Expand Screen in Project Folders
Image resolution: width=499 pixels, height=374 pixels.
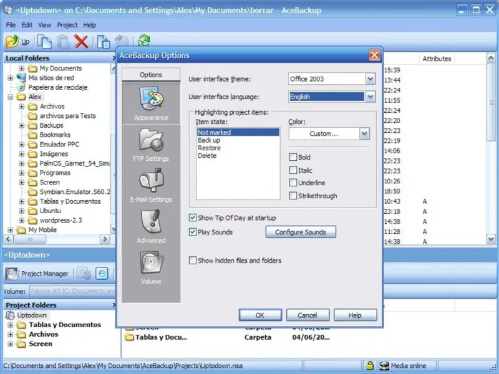click(x=11, y=344)
